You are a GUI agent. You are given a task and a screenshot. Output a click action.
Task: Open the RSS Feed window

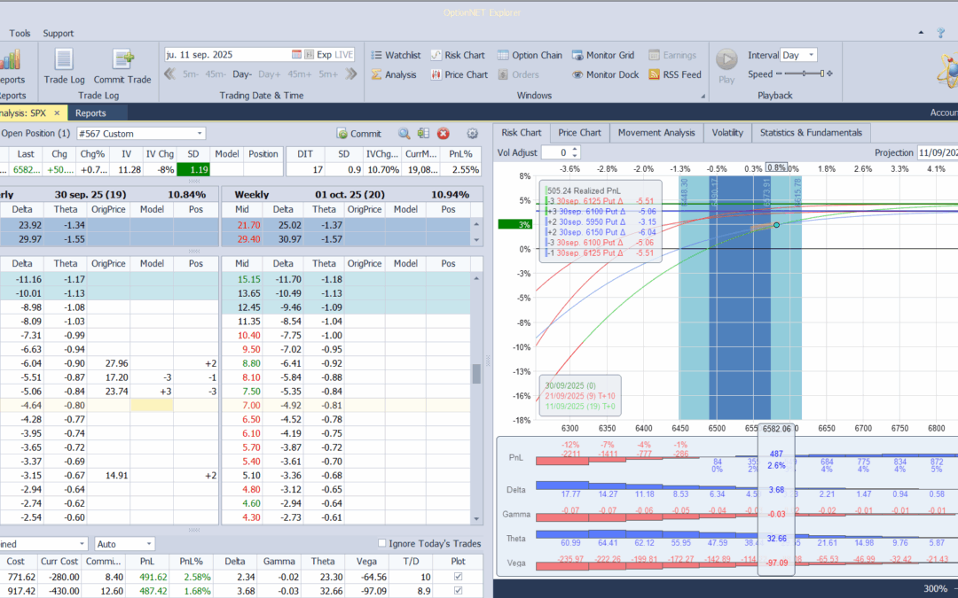674,74
